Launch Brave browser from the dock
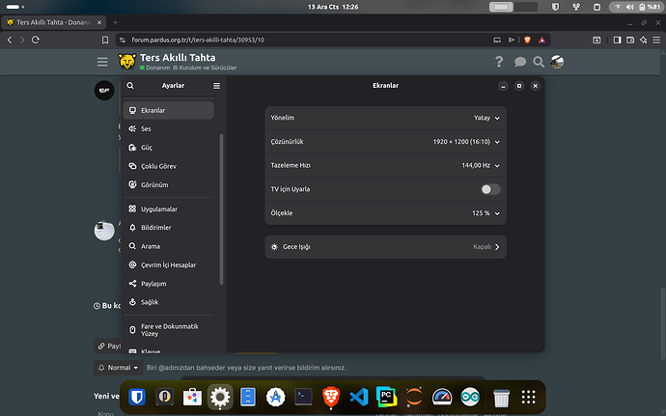The height and width of the screenshot is (416, 666). pos(331,396)
